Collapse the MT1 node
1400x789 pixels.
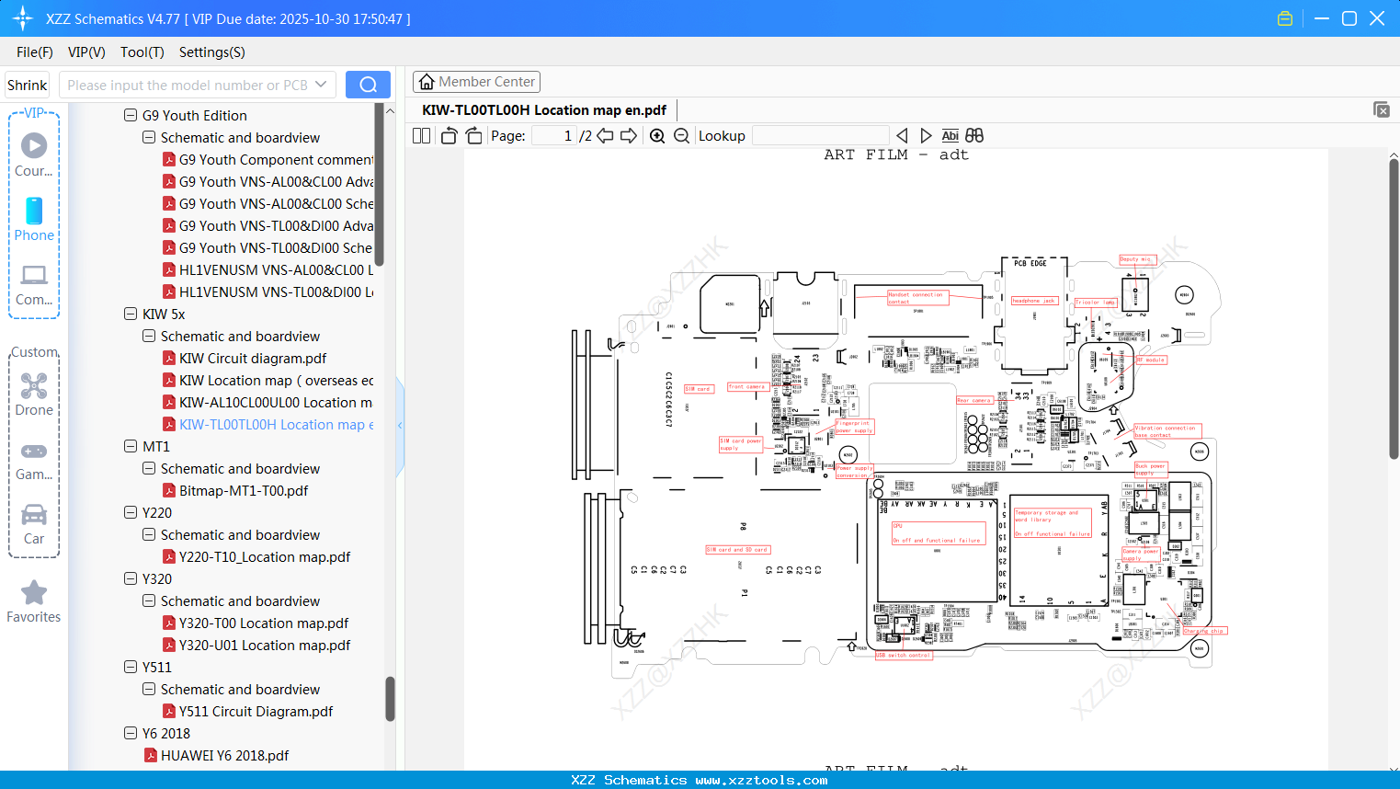(x=131, y=447)
